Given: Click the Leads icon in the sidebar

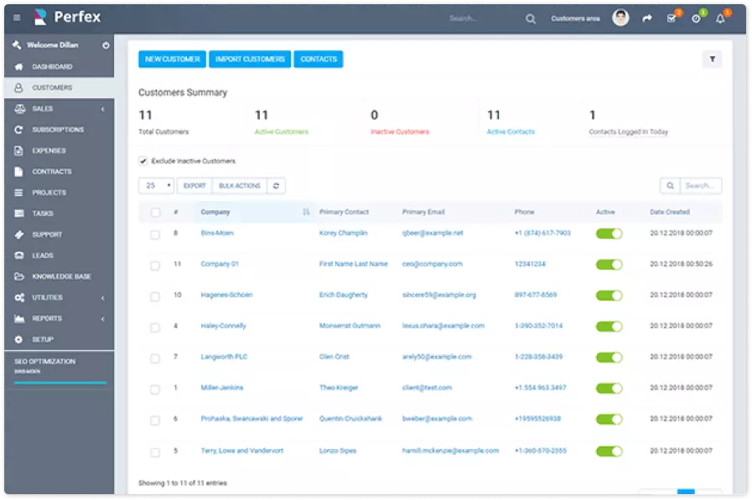Looking at the screenshot, I should pos(18,255).
